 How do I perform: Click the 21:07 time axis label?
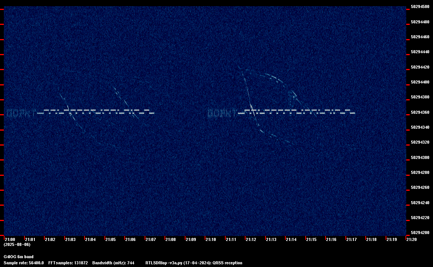[150, 239]
